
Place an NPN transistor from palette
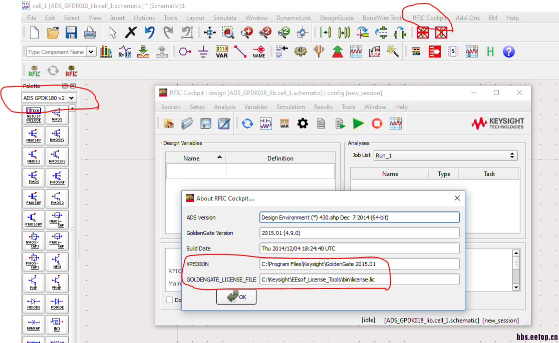[x=57, y=261]
